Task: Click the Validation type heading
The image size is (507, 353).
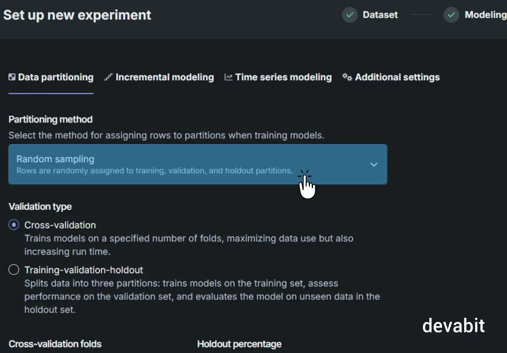Action: pos(40,206)
